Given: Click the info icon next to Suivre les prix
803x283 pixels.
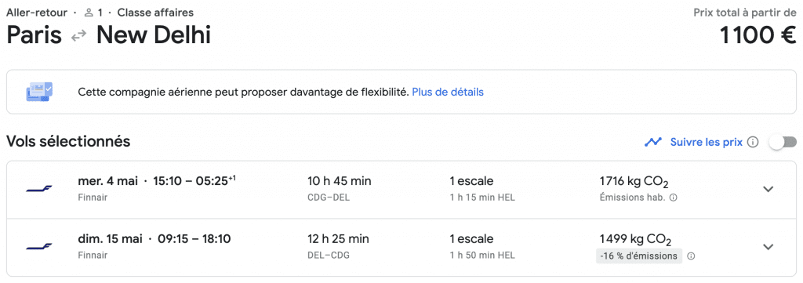Looking at the screenshot, I should click(x=753, y=142).
